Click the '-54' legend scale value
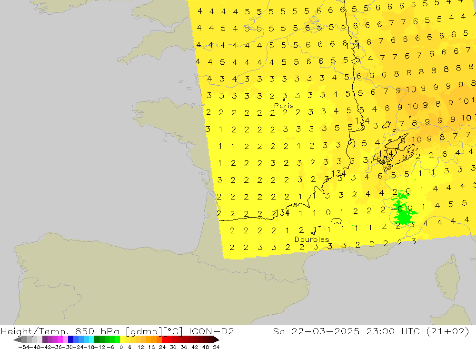Viewport: 476px width, 349px height. pyautogui.click(x=24, y=347)
